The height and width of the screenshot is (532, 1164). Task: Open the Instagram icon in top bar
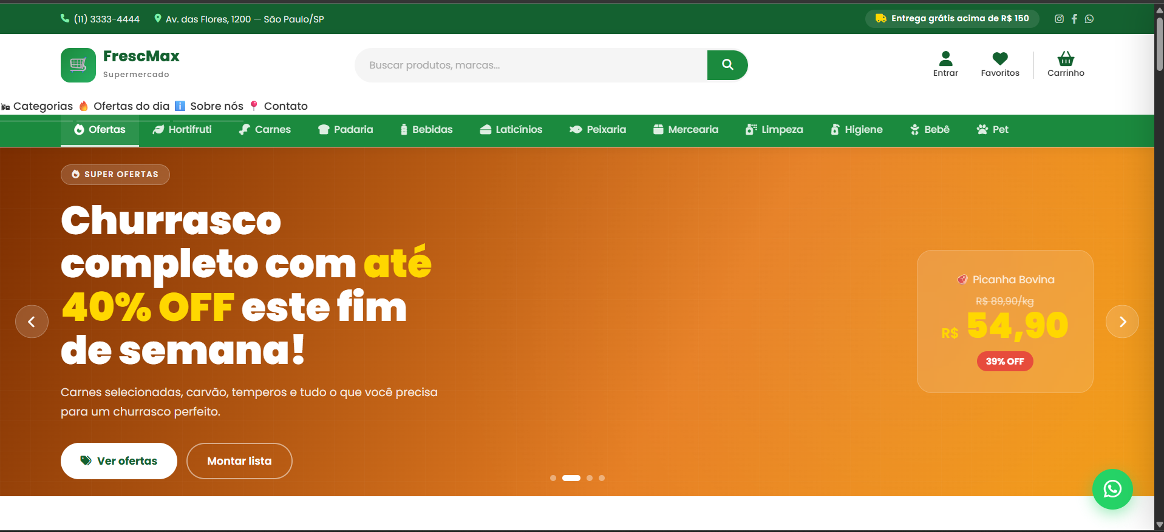[x=1059, y=19]
